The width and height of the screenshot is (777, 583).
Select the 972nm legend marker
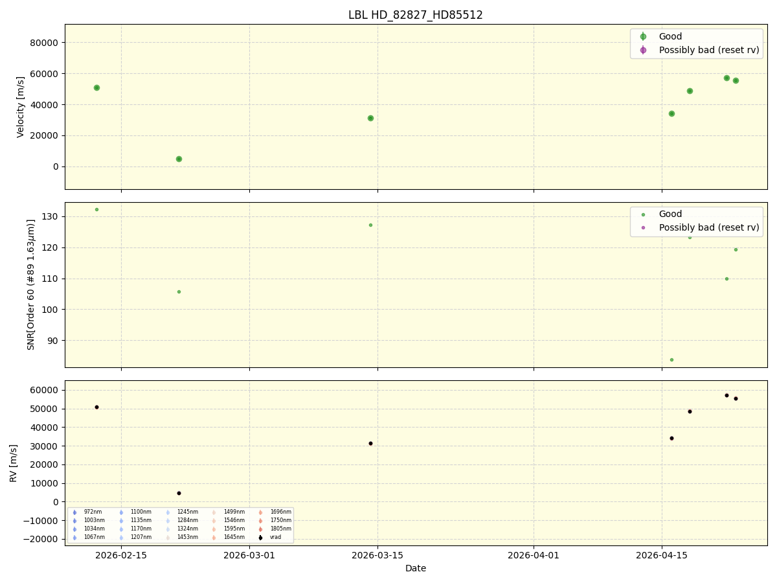pyautogui.click(x=74, y=512)
